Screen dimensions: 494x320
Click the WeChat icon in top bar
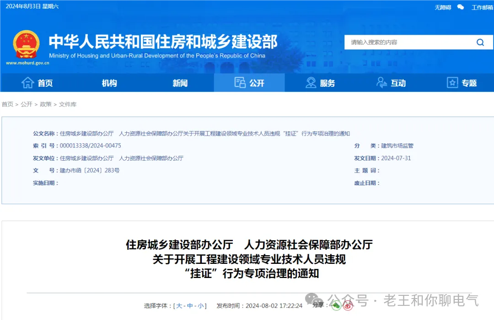click(461, 7)
